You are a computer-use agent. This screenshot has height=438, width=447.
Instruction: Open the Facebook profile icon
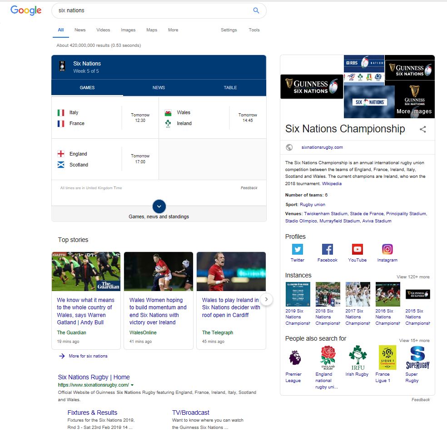327,249
